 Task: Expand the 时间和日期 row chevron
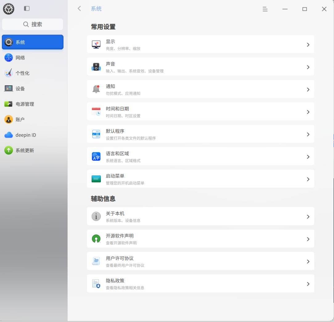pos(308,112)
